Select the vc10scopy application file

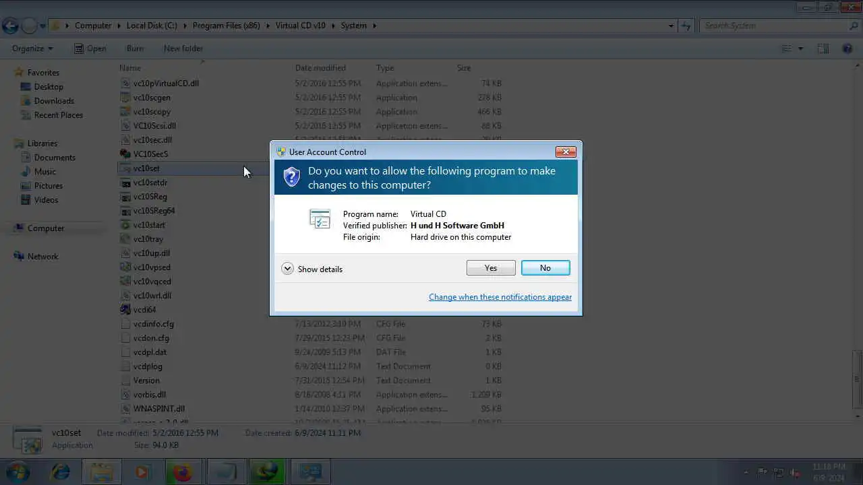[152, 112]
